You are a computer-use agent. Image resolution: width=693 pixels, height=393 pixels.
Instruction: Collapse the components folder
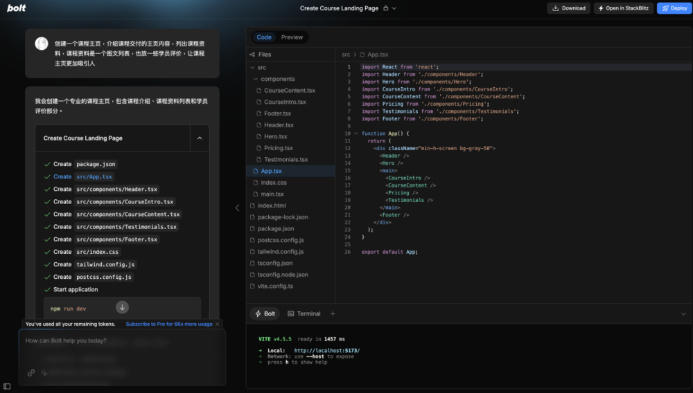click(256, 80)
